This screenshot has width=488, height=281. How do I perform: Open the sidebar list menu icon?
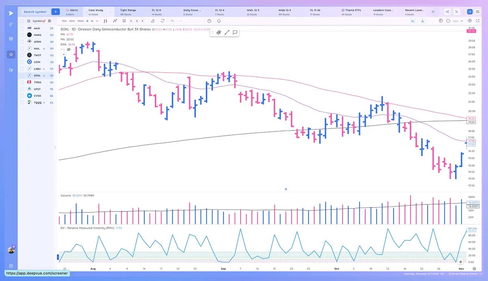click(11, 24)
